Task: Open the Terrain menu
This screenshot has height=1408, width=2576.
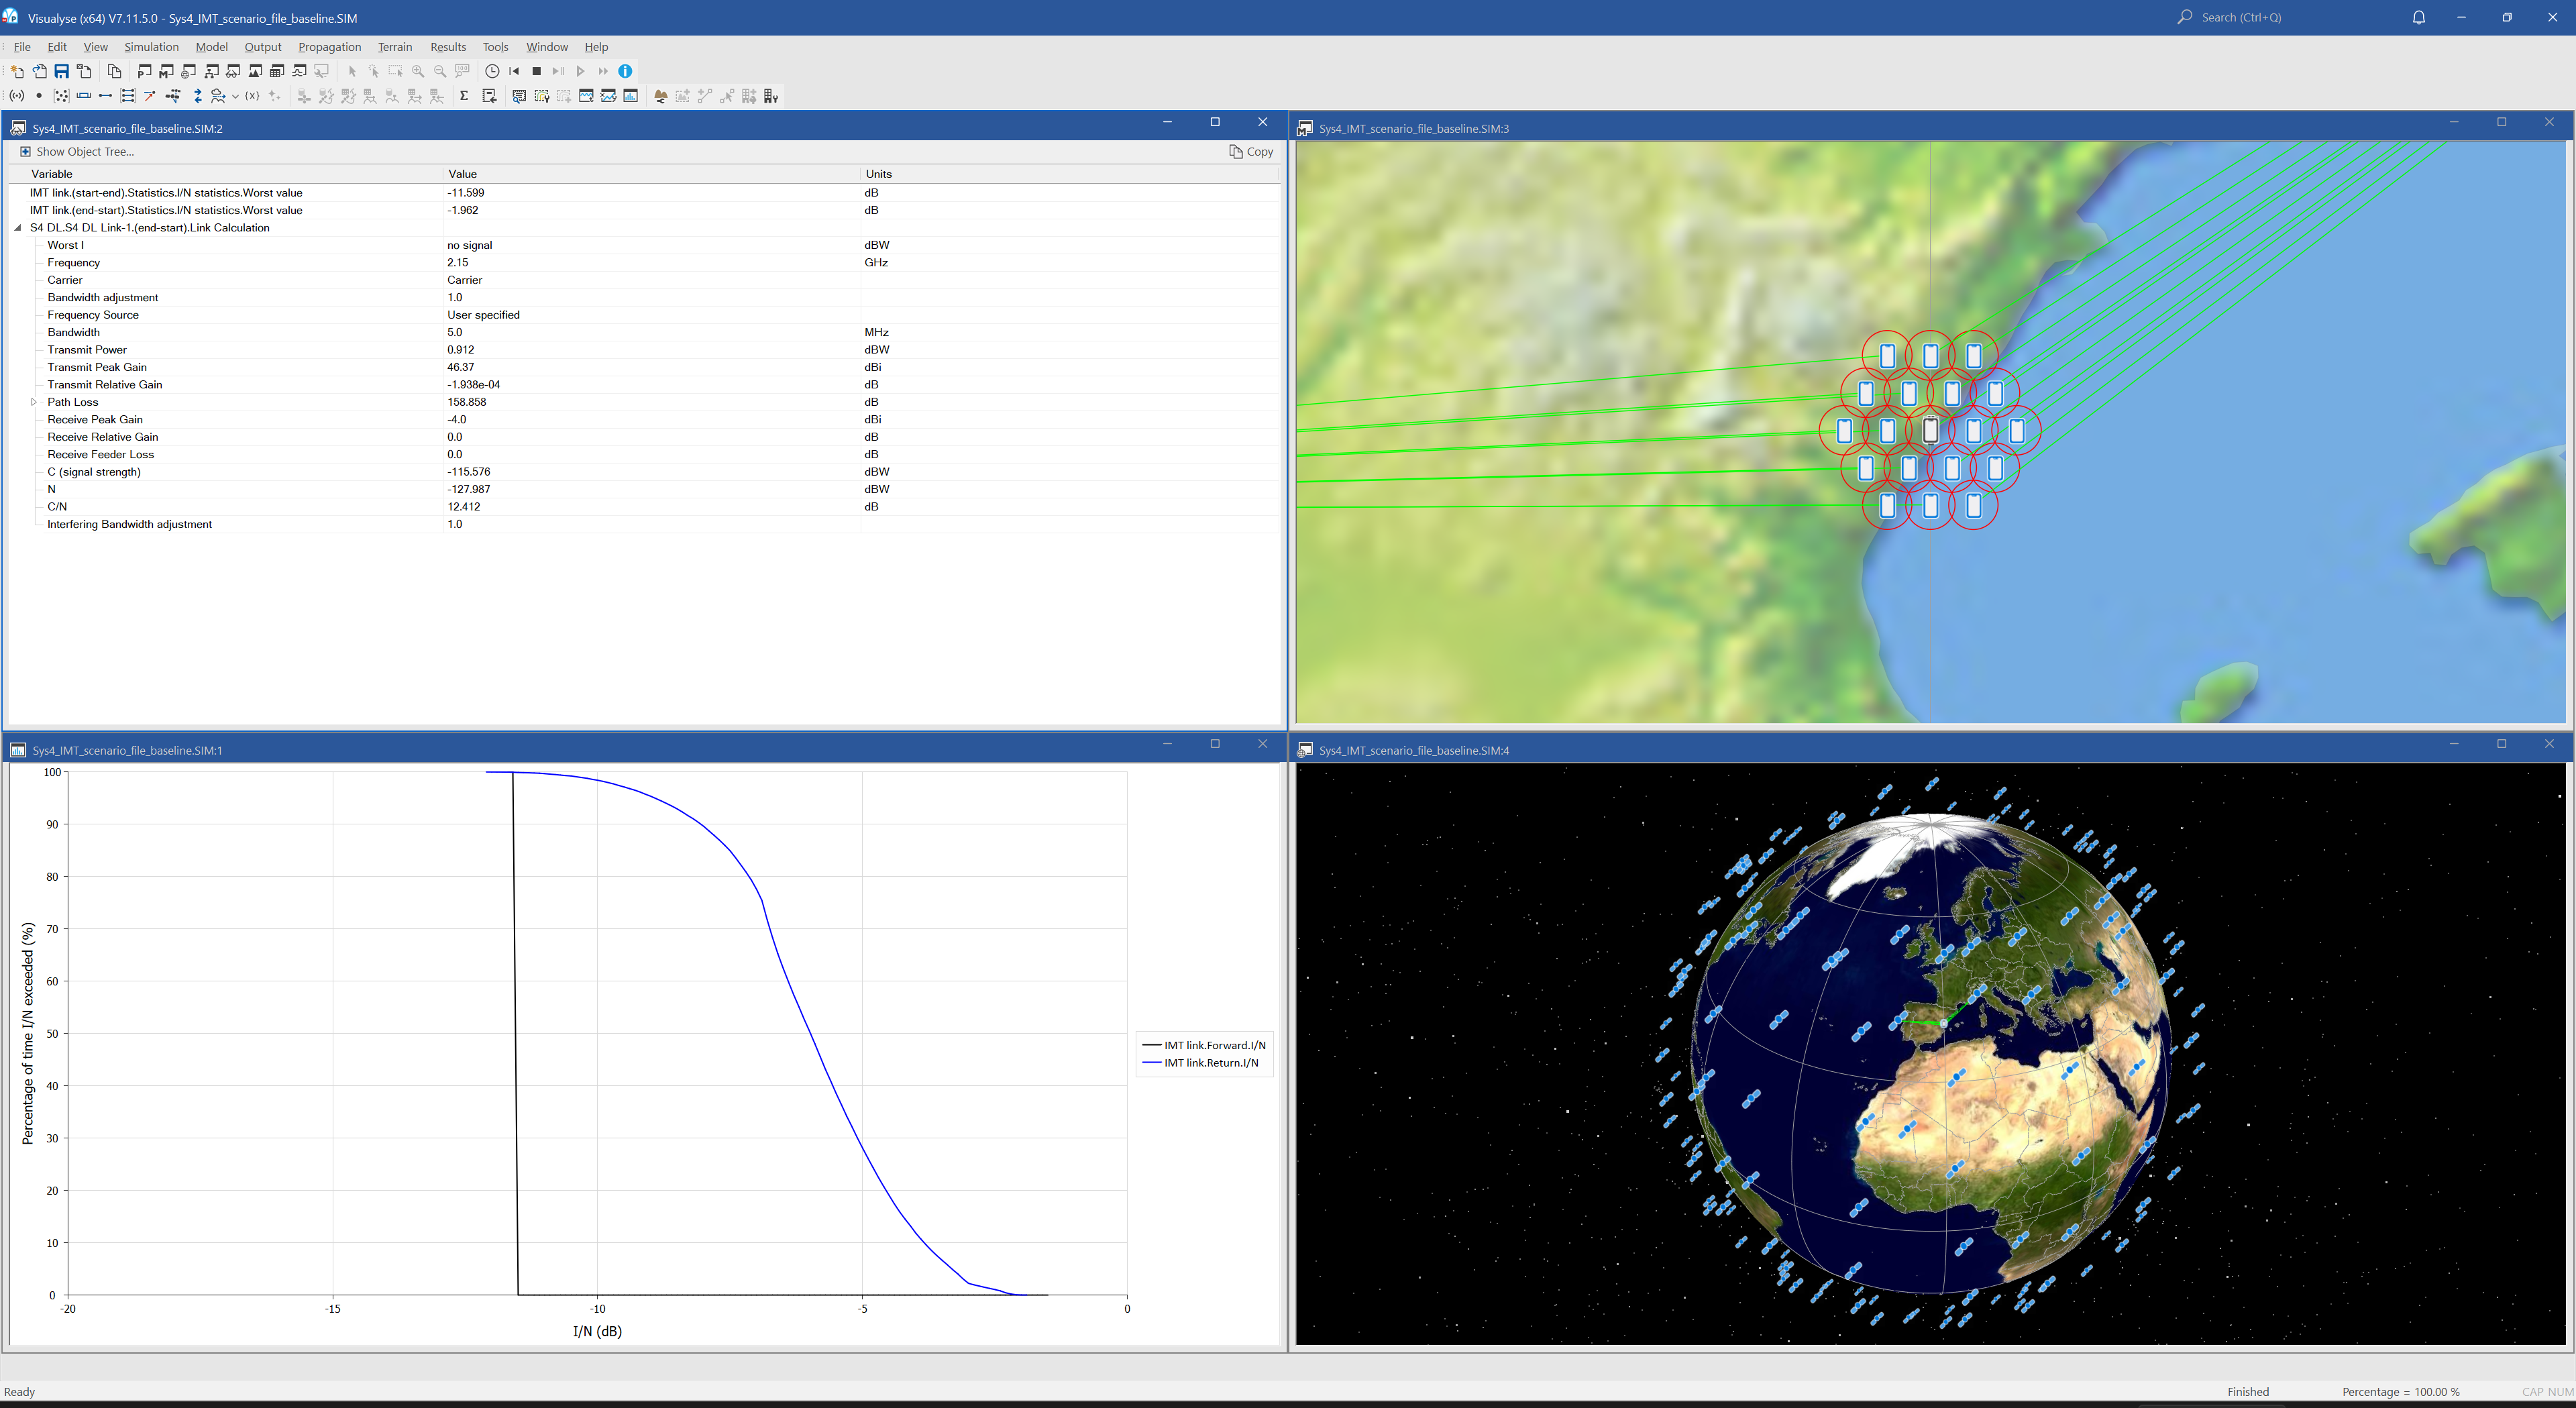Action: click(395, 47)
